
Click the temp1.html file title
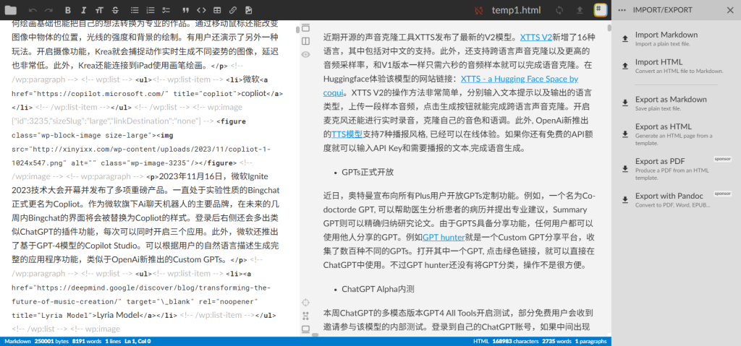[516, 10]
